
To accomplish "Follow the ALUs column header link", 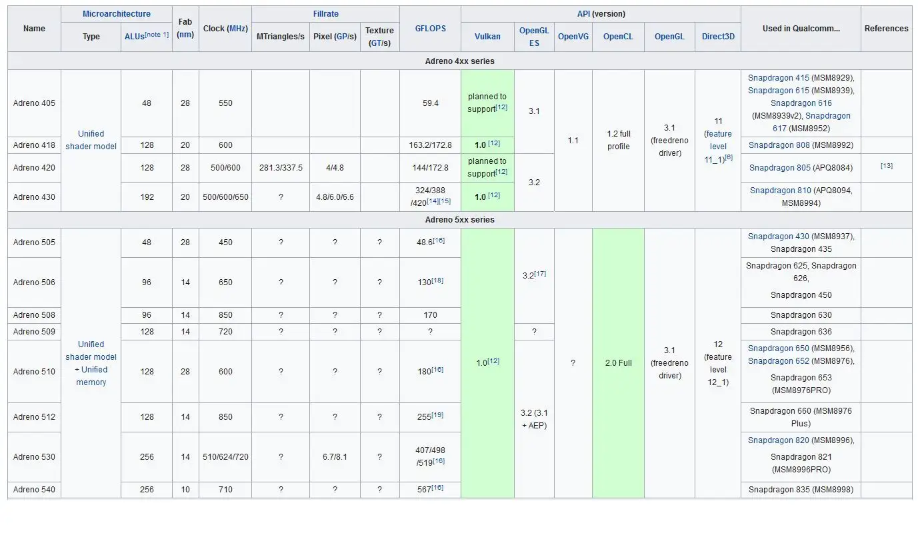I will (133, 37).
